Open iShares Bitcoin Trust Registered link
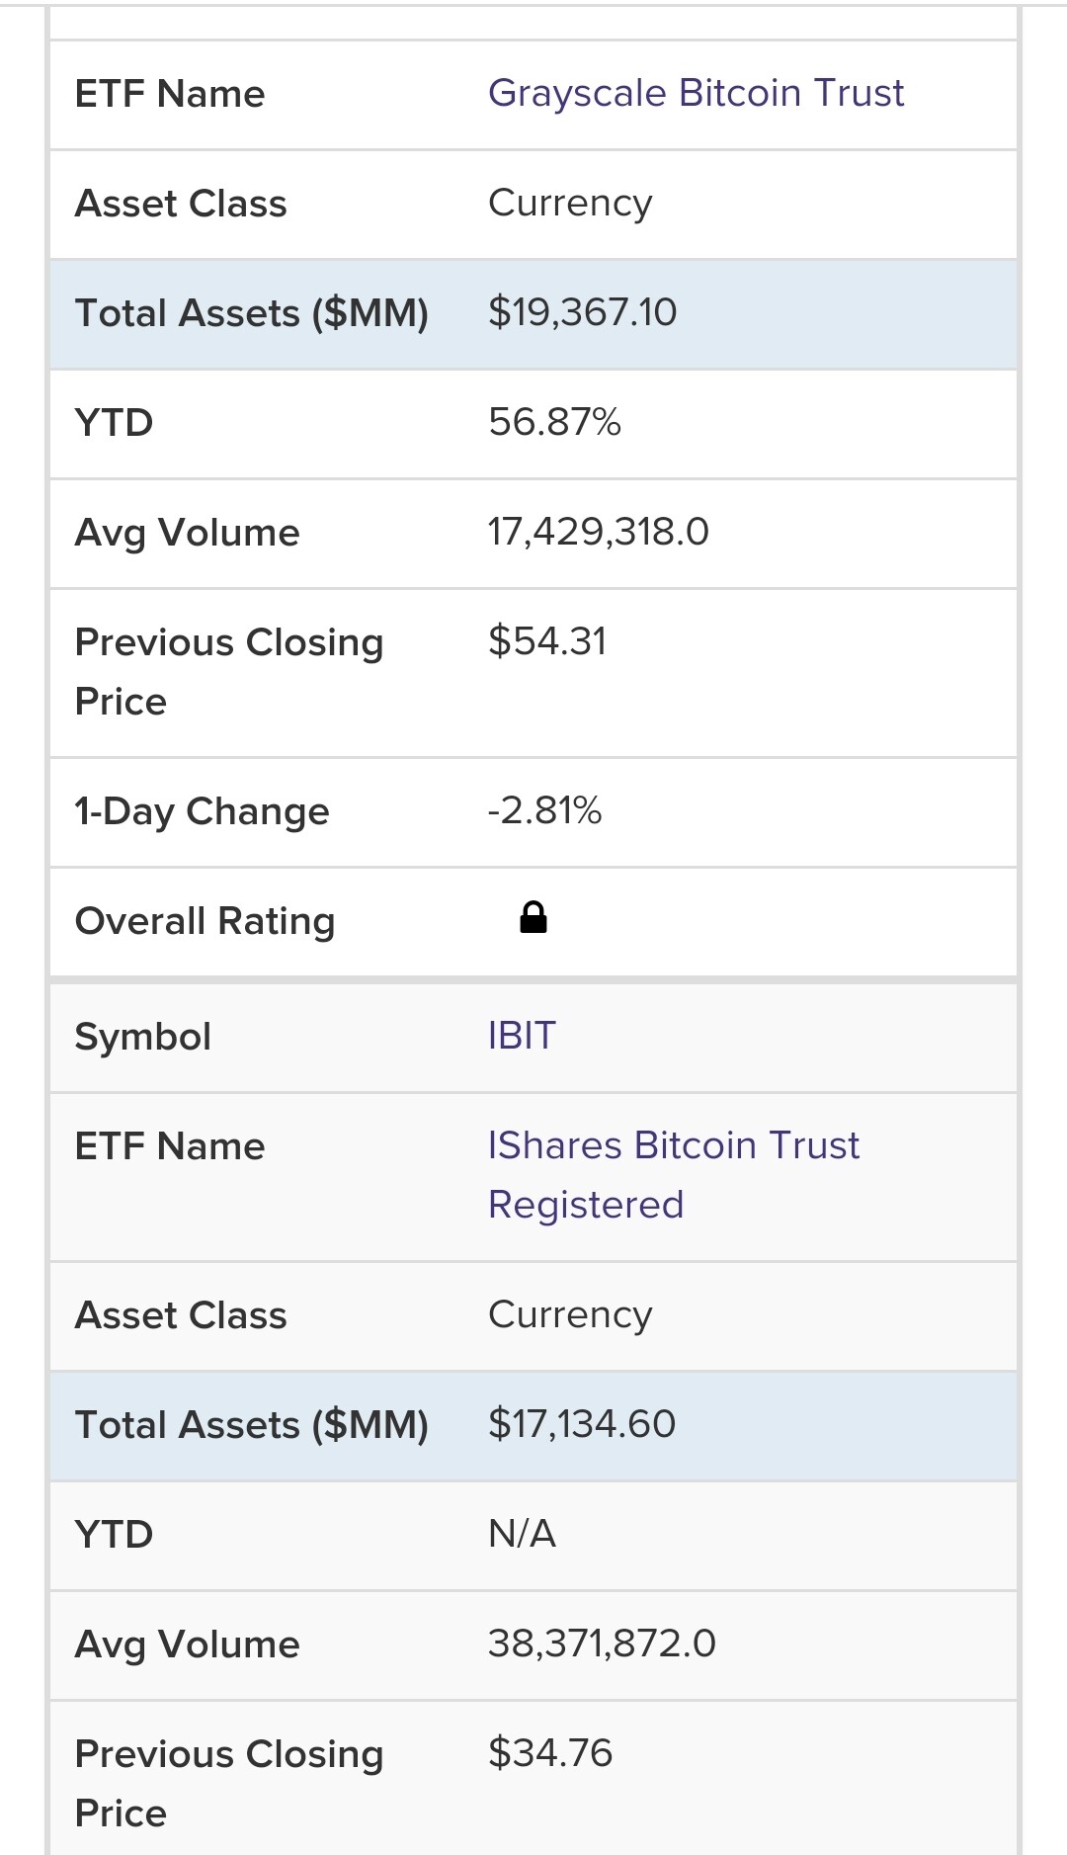The height and width of the screenshot is (1855, 1067). point(674,1174)
